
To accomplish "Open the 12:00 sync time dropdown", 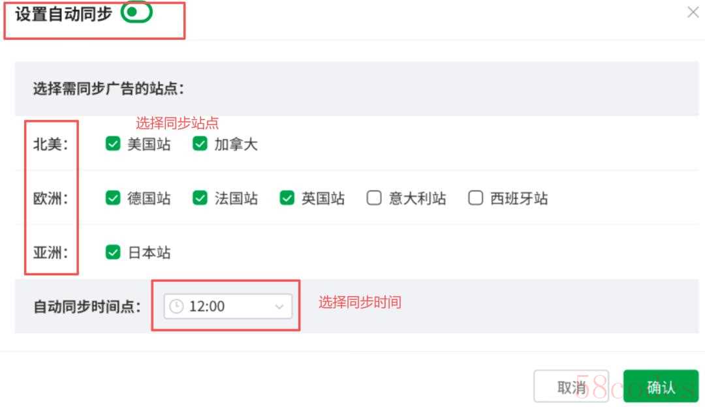I will coord(227,306).
